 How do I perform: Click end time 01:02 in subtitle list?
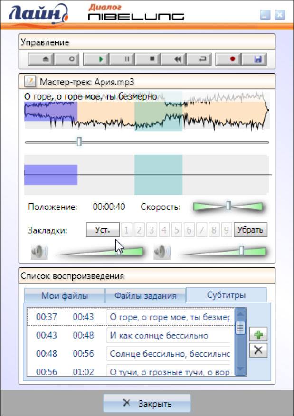tap(83, 372)
